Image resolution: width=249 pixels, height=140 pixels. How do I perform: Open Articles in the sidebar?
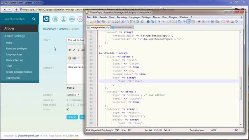[19, 28]
